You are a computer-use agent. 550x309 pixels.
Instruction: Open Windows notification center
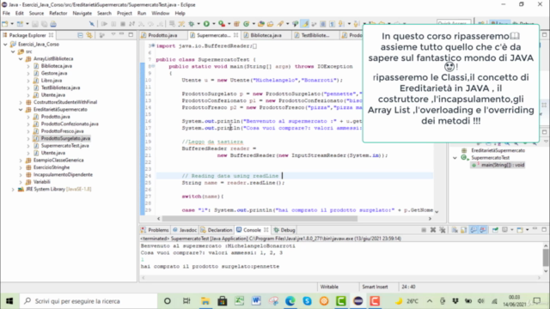coord(537,301)
